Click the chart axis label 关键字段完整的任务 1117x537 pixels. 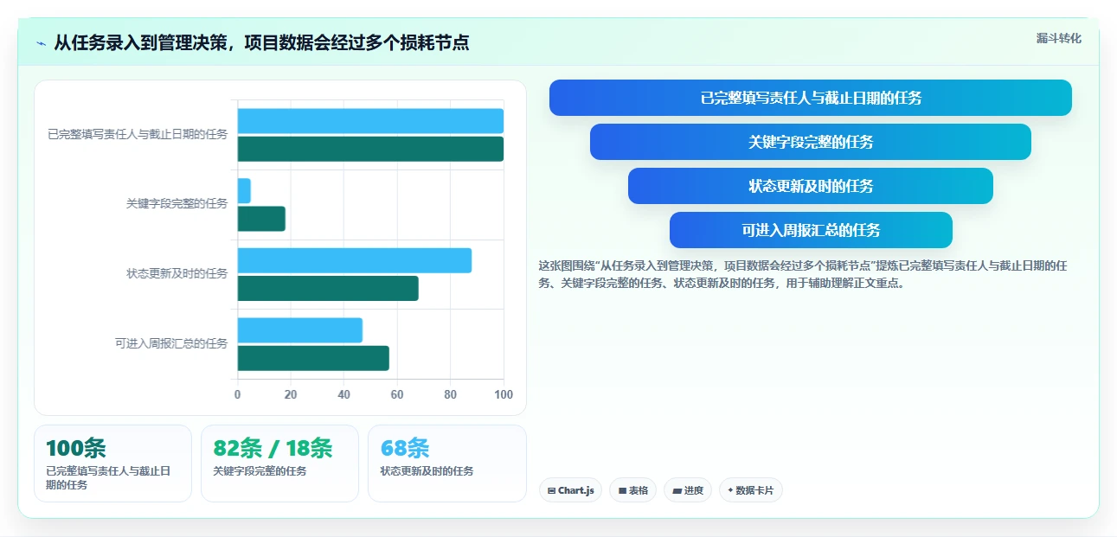[177, 204]
